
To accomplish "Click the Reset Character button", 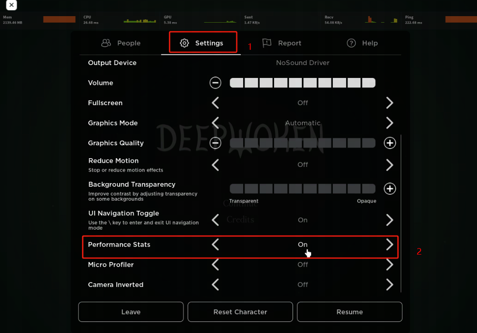I will pyautogui.click(x=240, y=312).
